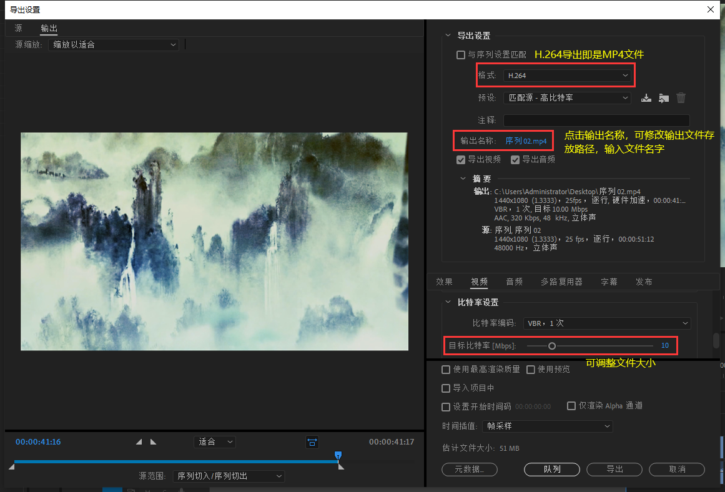Viewport: 725px width, 492px height.
Task: Click output name link 序列 02.mp4
Action: 526,141
